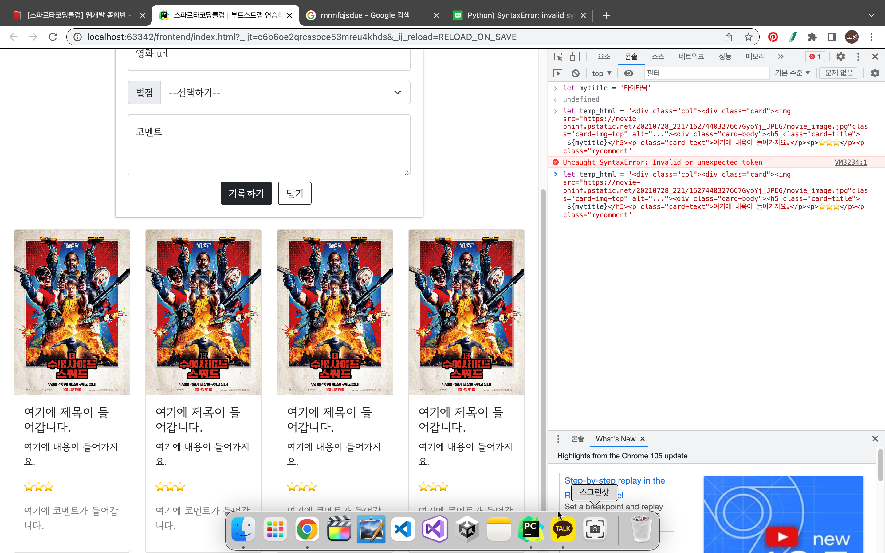Click the 기록하기 button
Screen dimensions: 885x553
pyautogui.click(x=246, y=193)
